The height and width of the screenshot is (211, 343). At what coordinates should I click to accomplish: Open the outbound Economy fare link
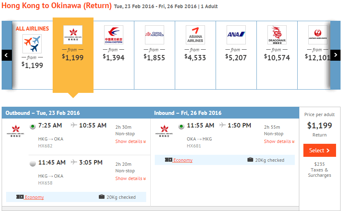pyautogui.click(x=34, y=197)
